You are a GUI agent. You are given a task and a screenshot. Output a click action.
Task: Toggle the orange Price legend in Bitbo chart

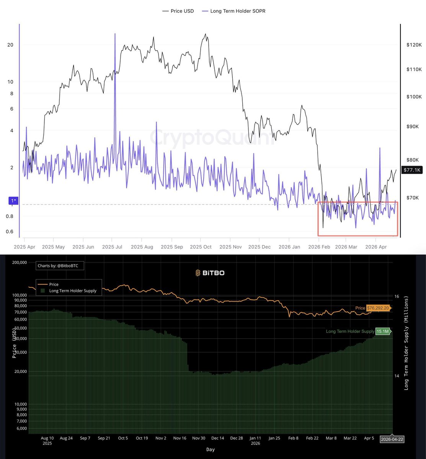[x=49, y=285]
